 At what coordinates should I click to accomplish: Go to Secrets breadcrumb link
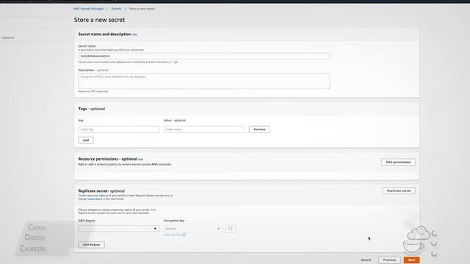116,9
